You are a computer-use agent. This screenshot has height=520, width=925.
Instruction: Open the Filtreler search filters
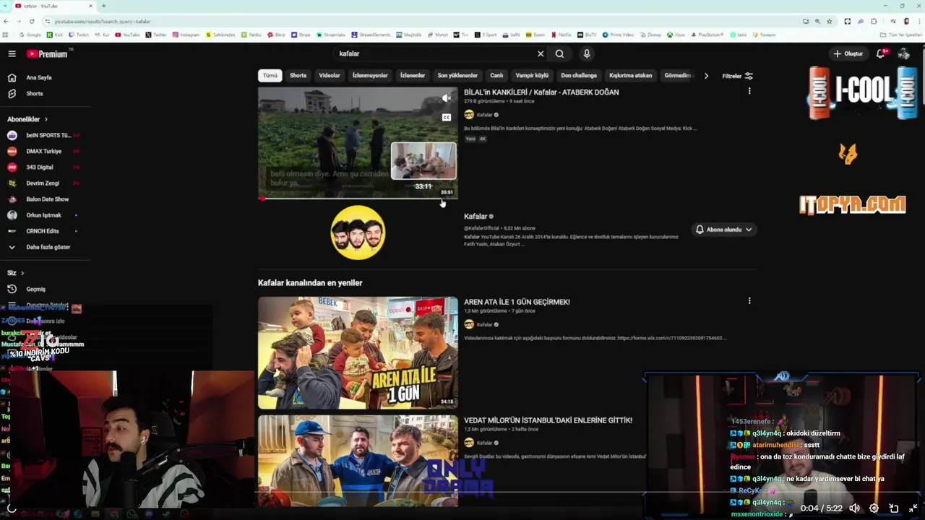(x=737, y=76)
